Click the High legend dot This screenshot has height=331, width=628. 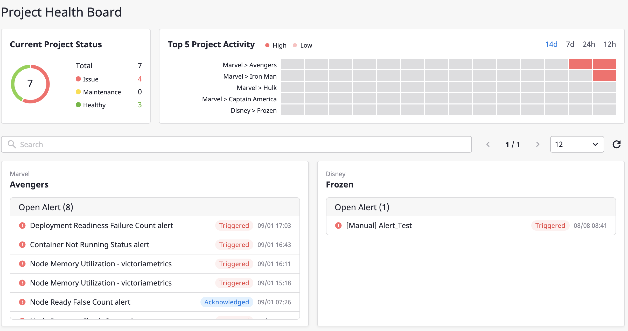tap(267, 46)
